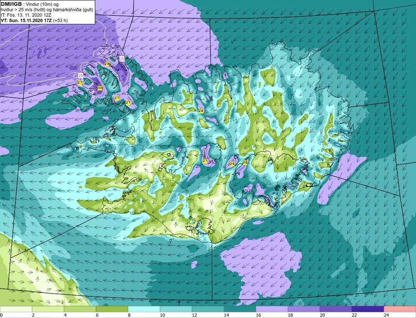Click the header text 'DMI/IGB : Vindur (10m) og'
The image size is (416, 318).
[30, 4]
